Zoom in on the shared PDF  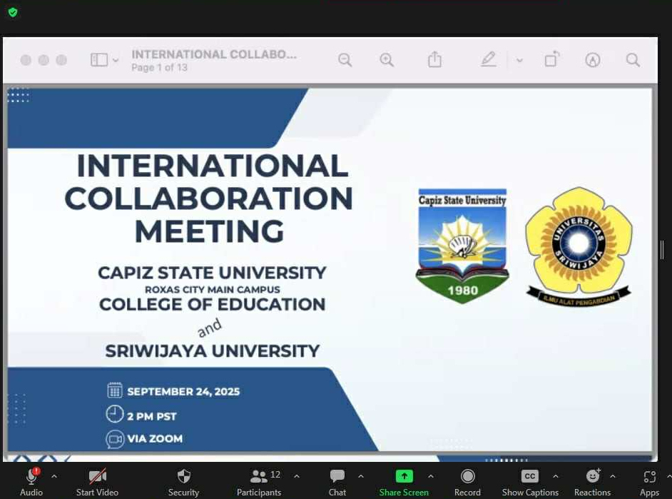(x=387, y=60)
